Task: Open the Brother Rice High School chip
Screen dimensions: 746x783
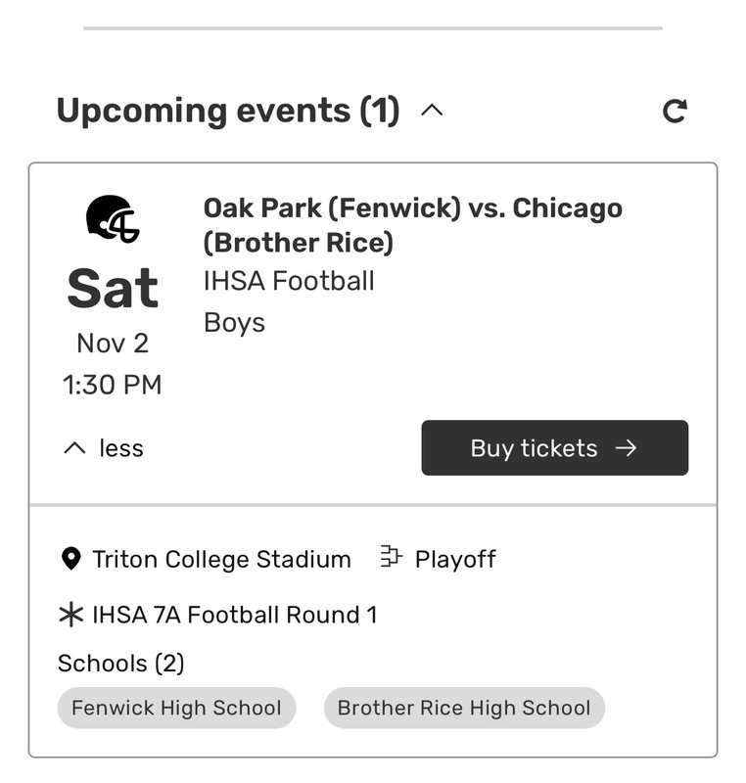Action: pyautogui.click(x=464, y=708)
